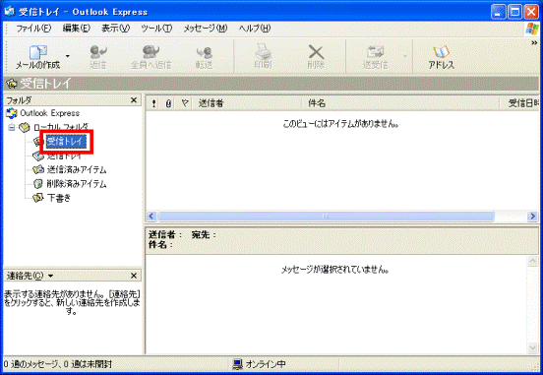Select the 送信済みアイテム folder

[77, 170]
